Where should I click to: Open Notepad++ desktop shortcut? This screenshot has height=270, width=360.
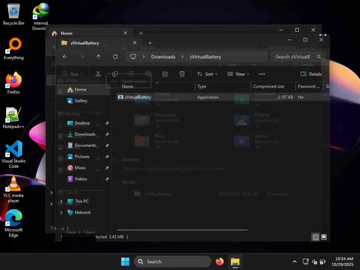click(14, 117)
